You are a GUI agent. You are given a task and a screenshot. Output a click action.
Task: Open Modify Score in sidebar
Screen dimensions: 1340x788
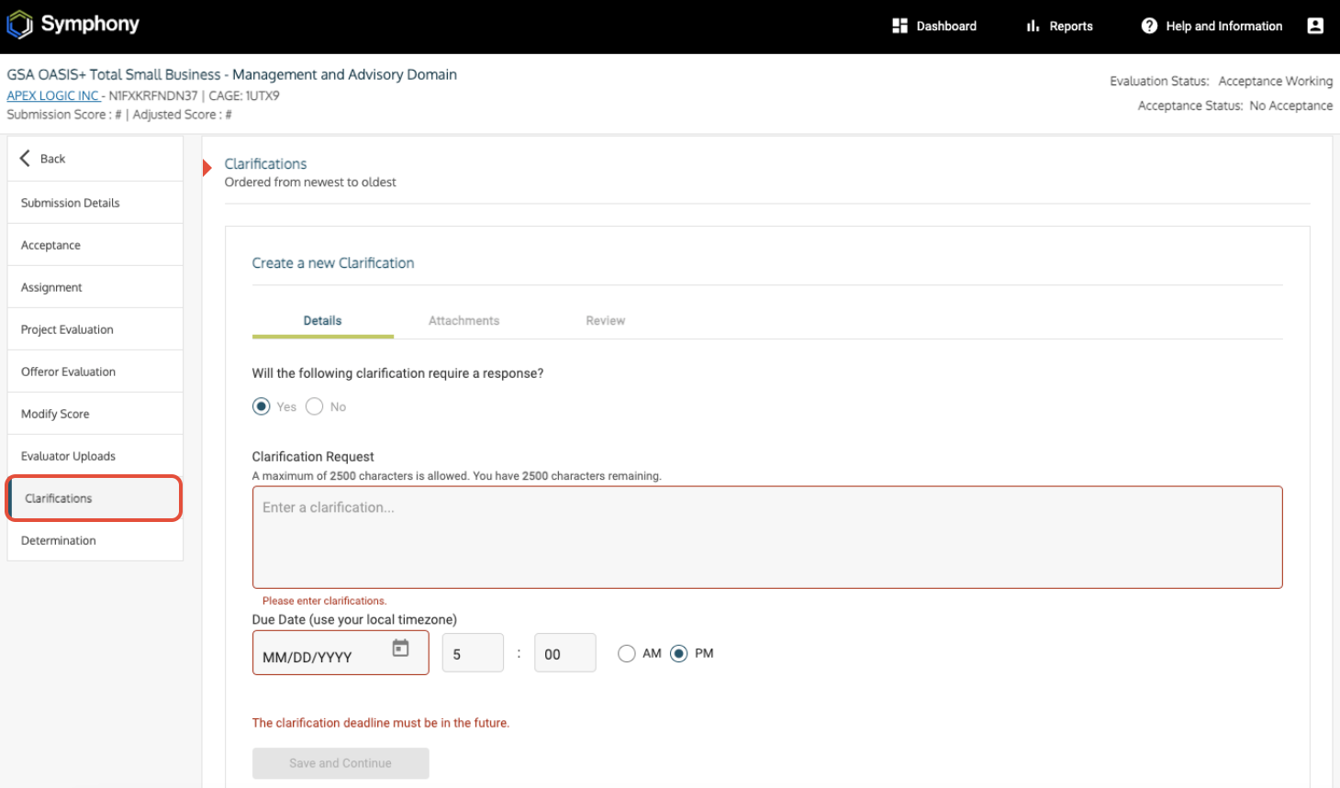point(95,414)
